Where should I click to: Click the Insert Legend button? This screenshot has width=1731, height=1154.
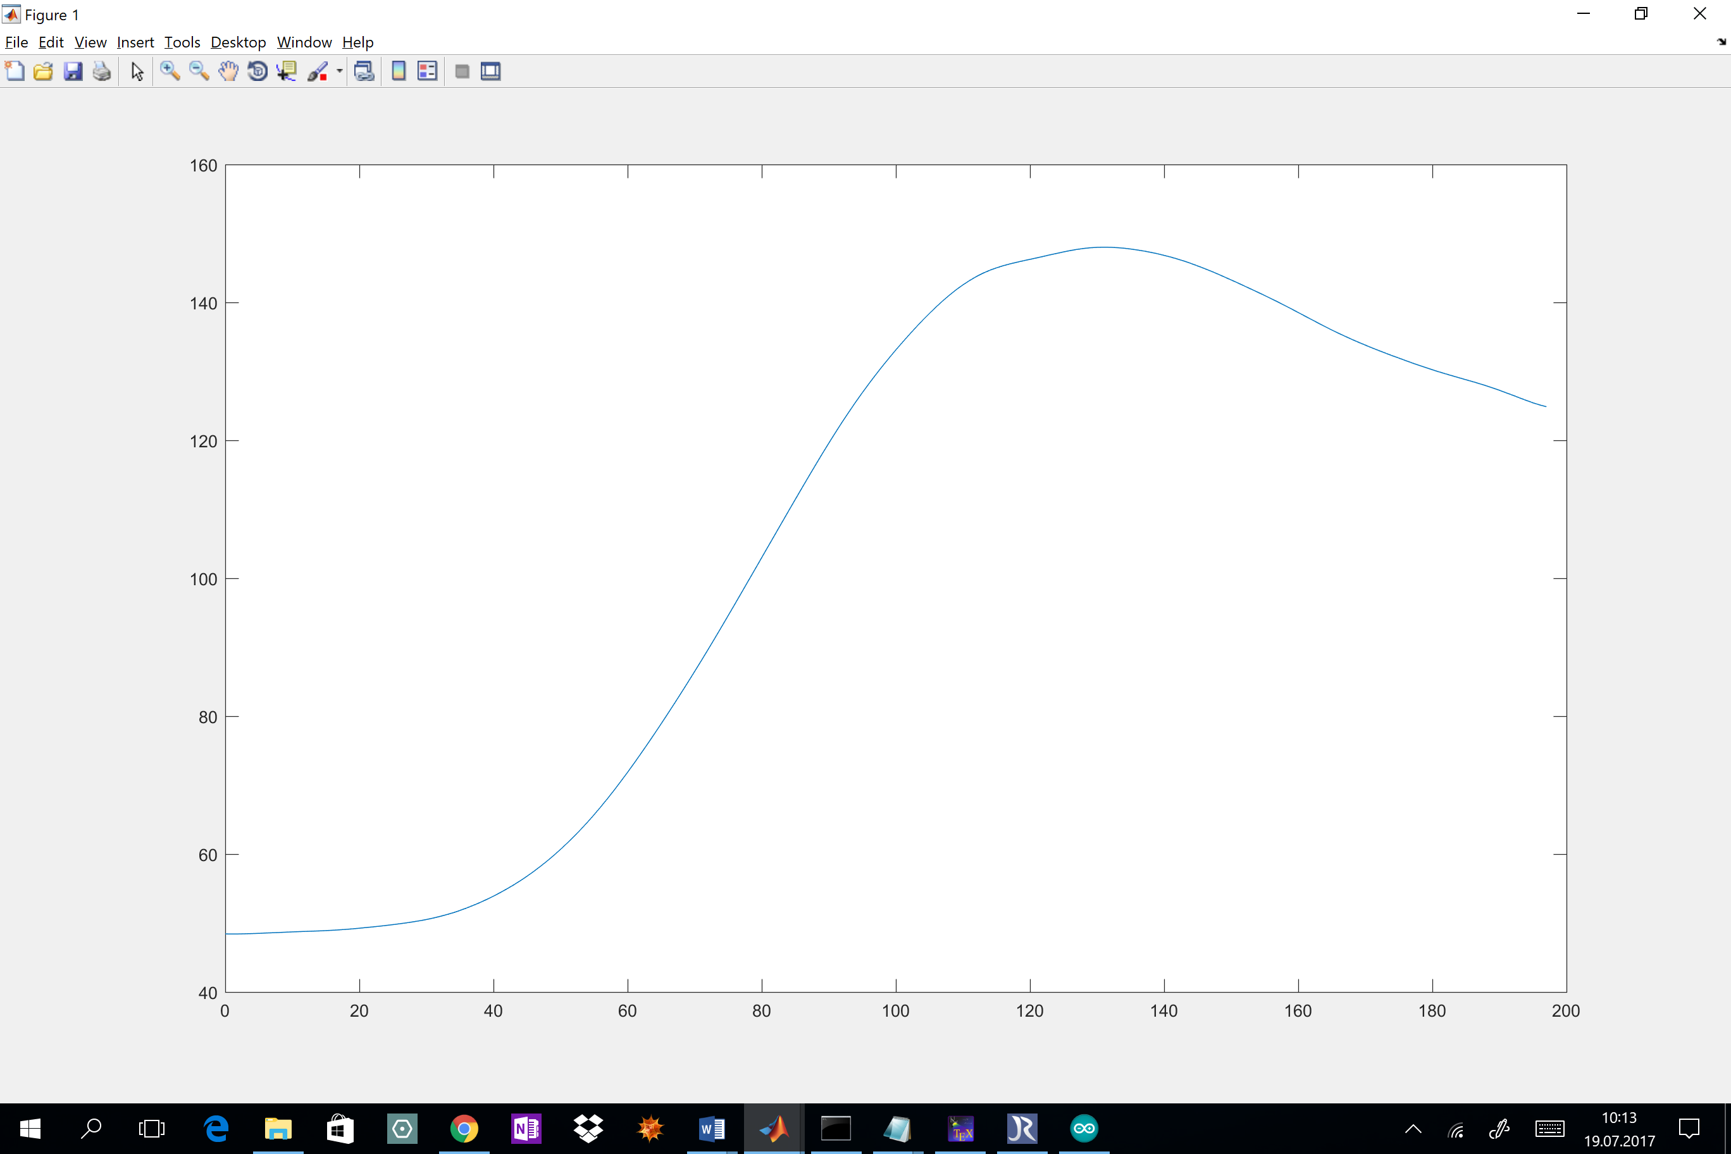tap(428, 71)
